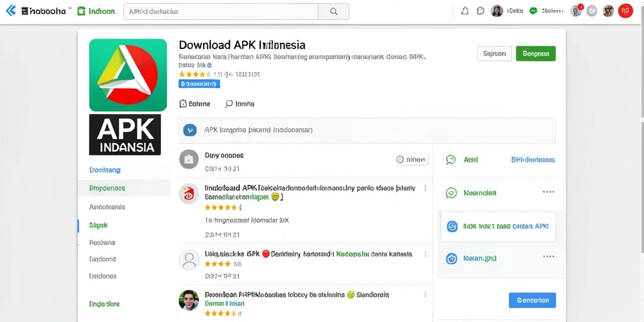Click the star rating under the title

(195, 74)
